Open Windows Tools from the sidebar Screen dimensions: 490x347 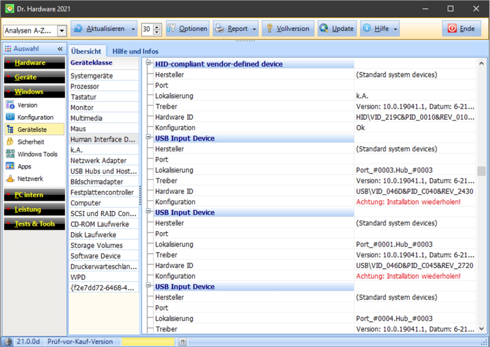click(37, 154)
